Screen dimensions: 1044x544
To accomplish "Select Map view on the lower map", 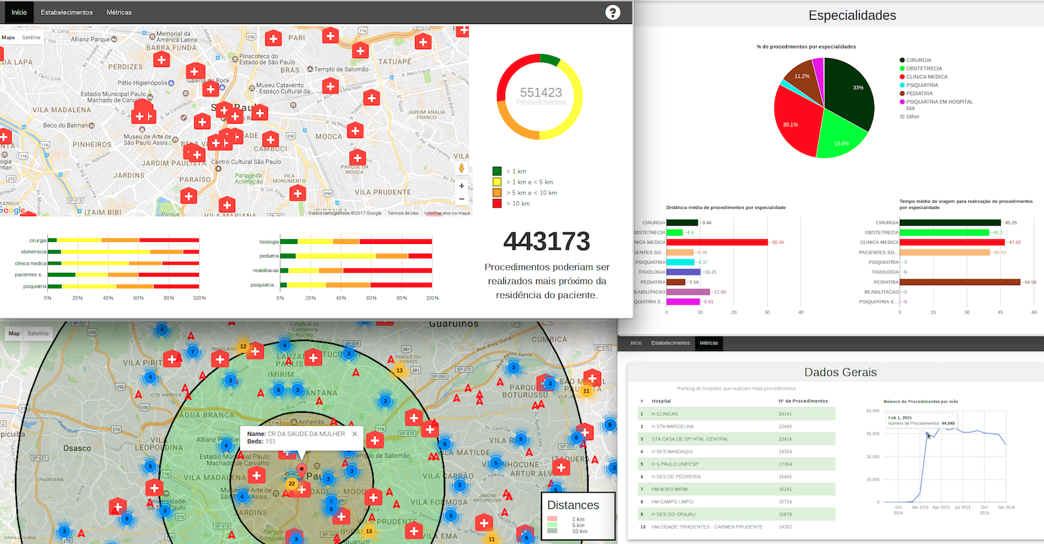I will coord(14,334).
